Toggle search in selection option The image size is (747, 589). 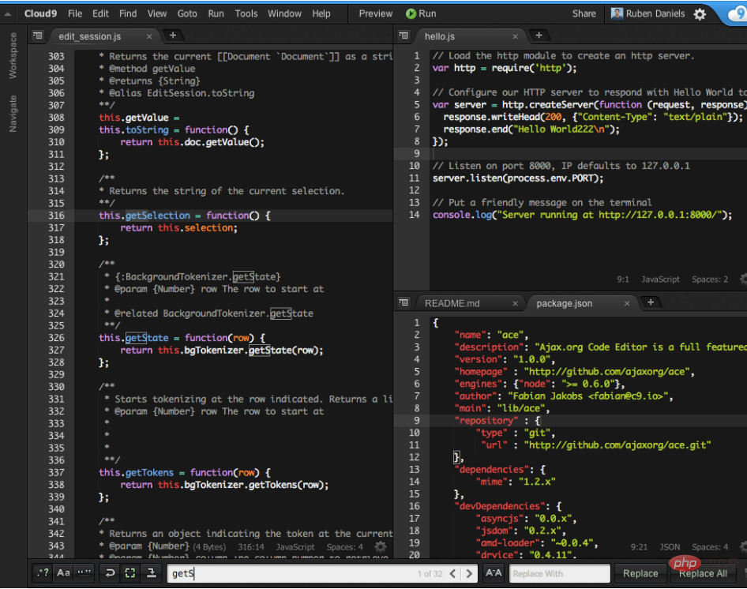pyautogui.click(x=130, y=572)
